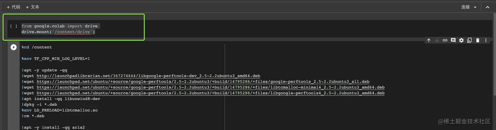Add a new code cell with + 代码
This screenshot has width=496, height=130.
pyautogui.click(x=13, y=7)
